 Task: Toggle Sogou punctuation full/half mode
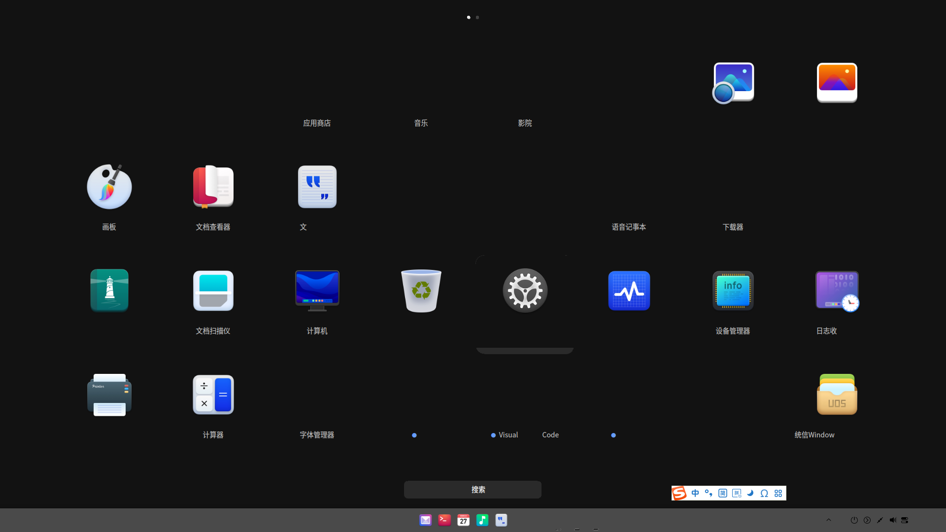pos(709,493)
